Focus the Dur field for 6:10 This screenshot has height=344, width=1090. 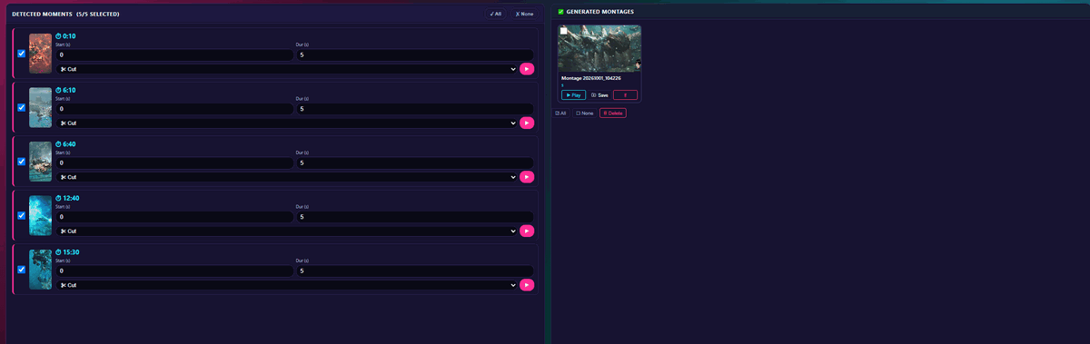(x=415, y=109)
